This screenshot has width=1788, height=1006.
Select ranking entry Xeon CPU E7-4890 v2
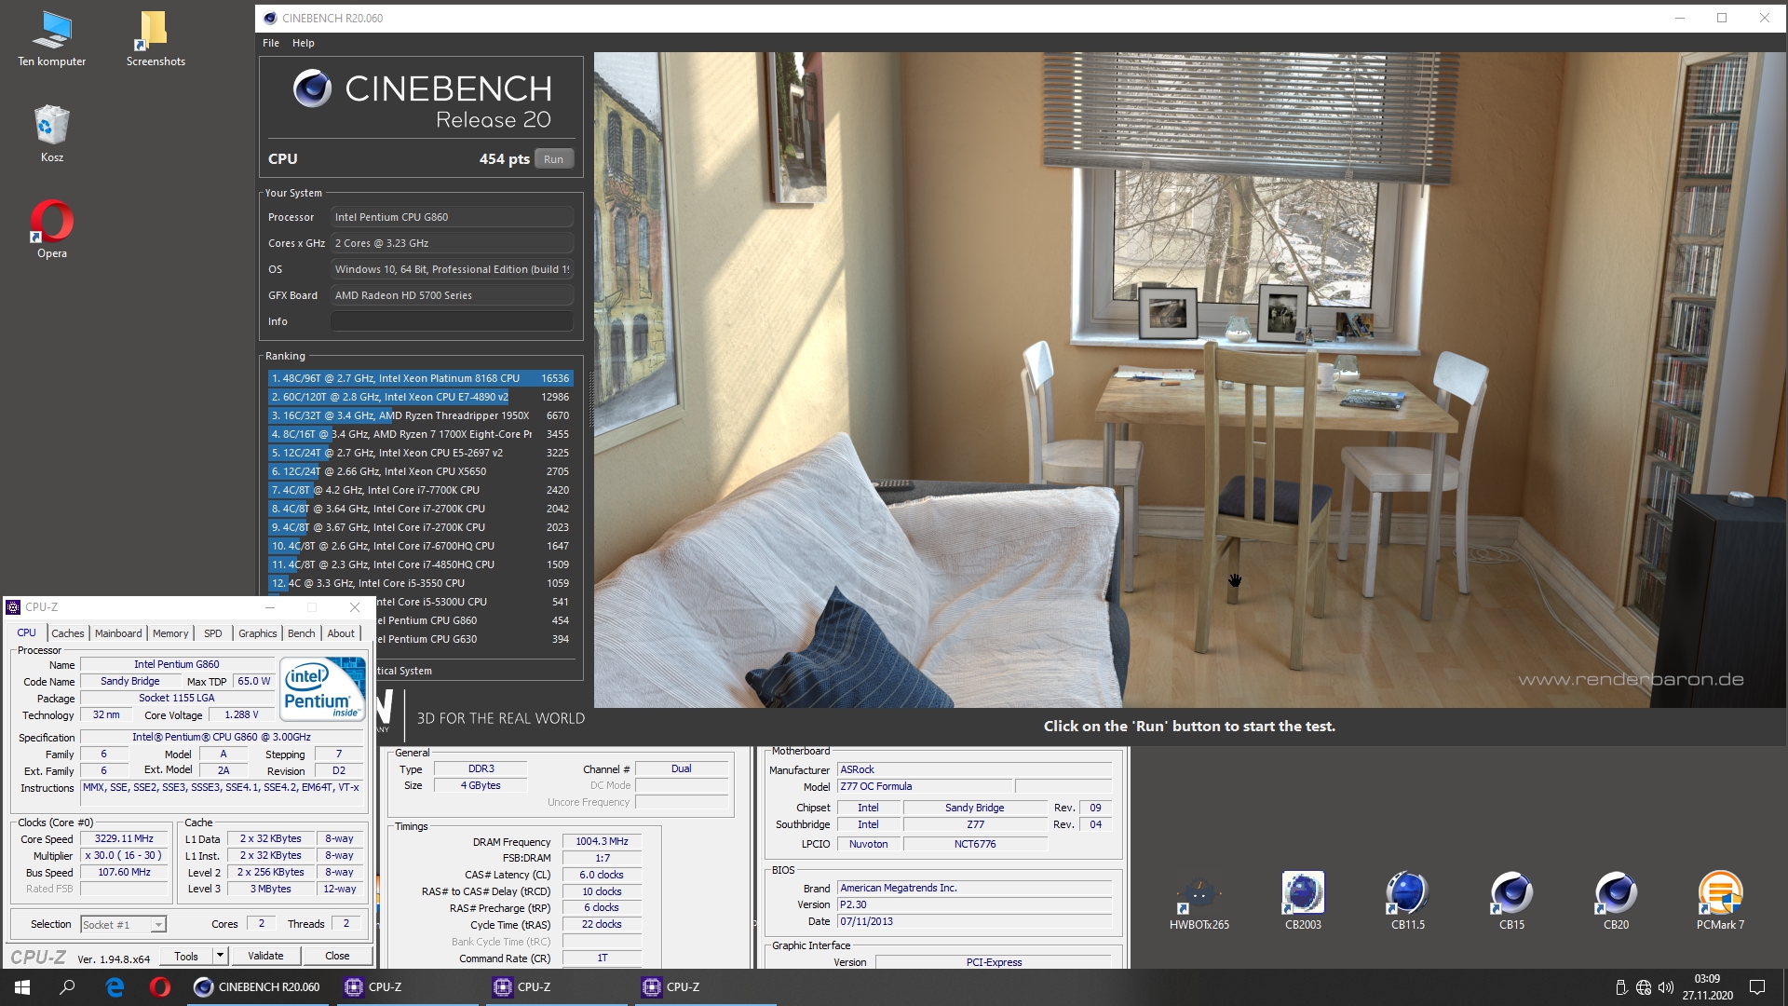pyautogui.click(x=420, y=397)
